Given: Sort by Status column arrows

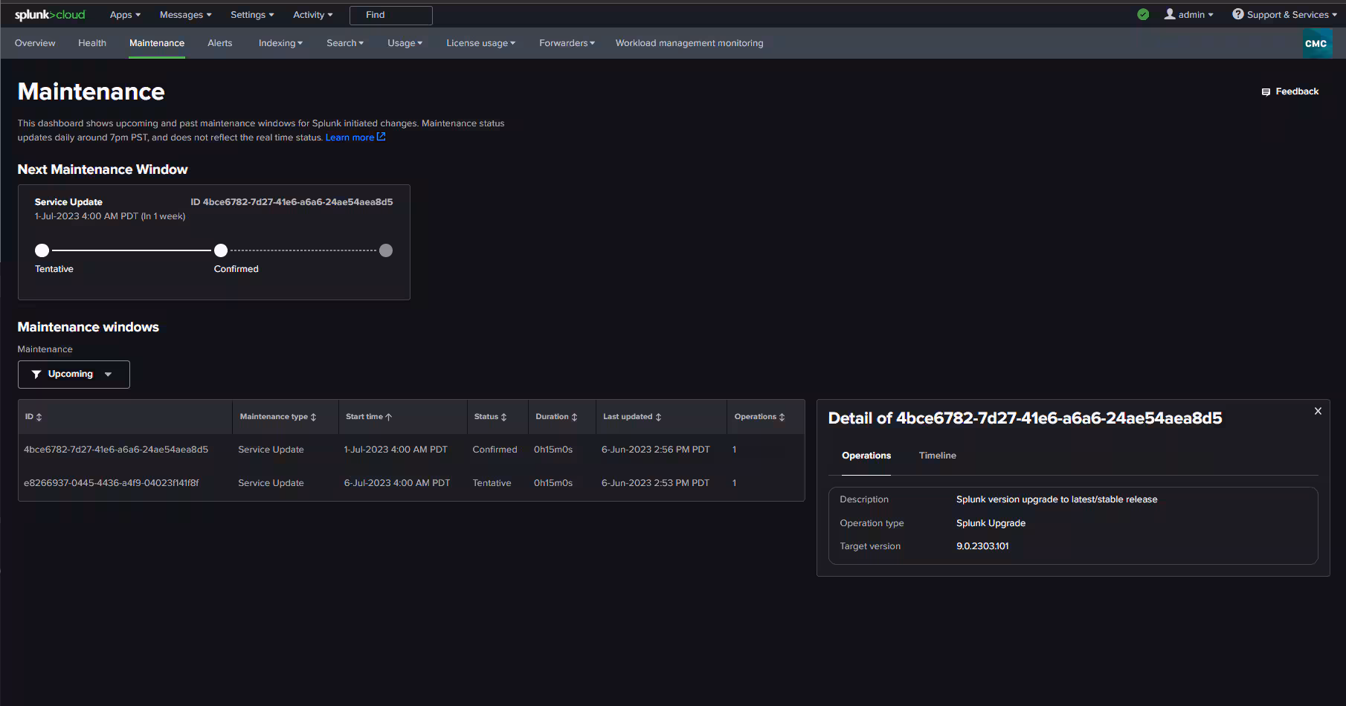Looking at the screenshot, I should coord(504,418).
